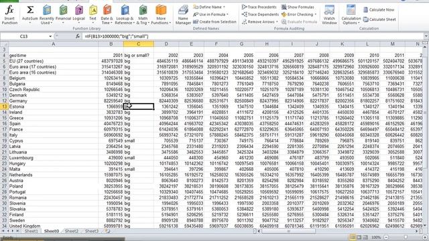Expand the formula bar
The image size is (429, 241).
pyautogui.click(x=426, y=36)
